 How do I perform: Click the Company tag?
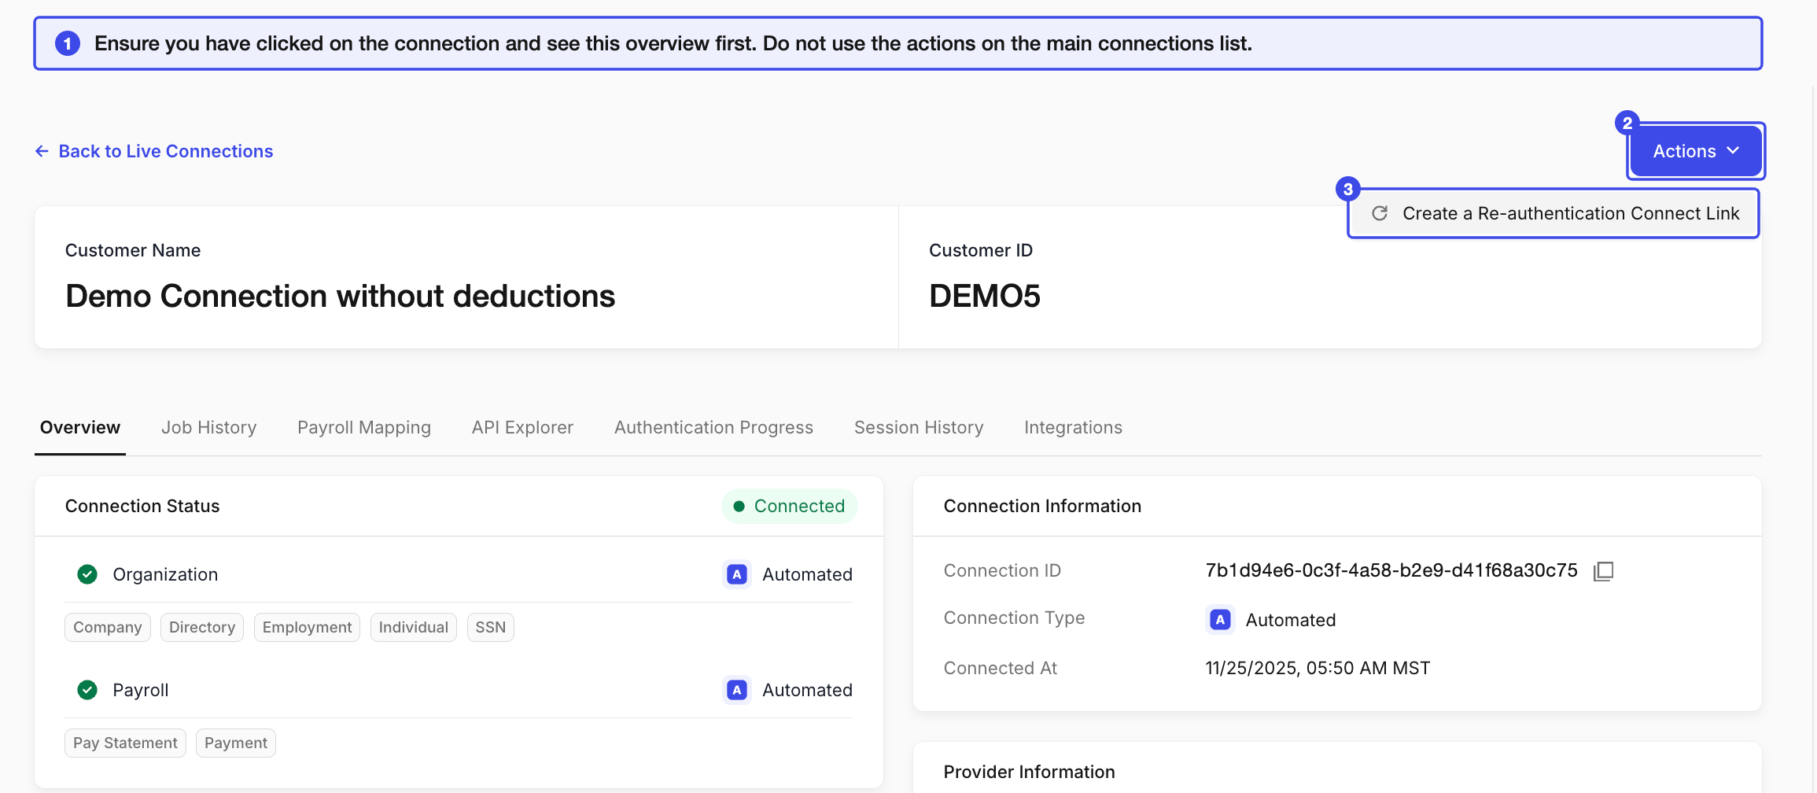point(108,627)
